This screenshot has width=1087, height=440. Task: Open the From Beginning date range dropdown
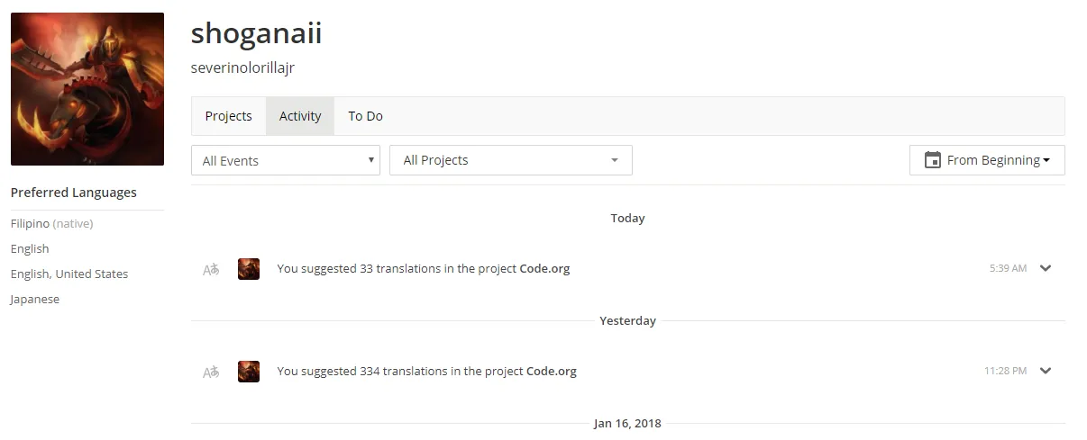pyautogui.click(x=987, y=160)
